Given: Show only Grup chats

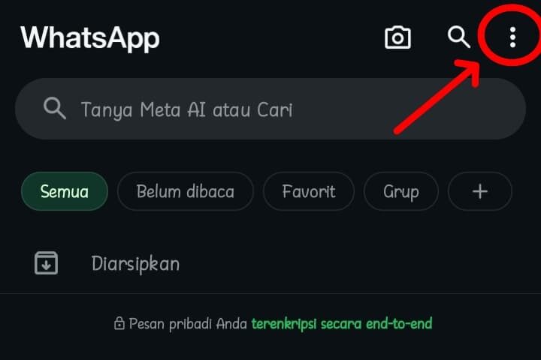Looking at the screenshot, I should (401, 191).
